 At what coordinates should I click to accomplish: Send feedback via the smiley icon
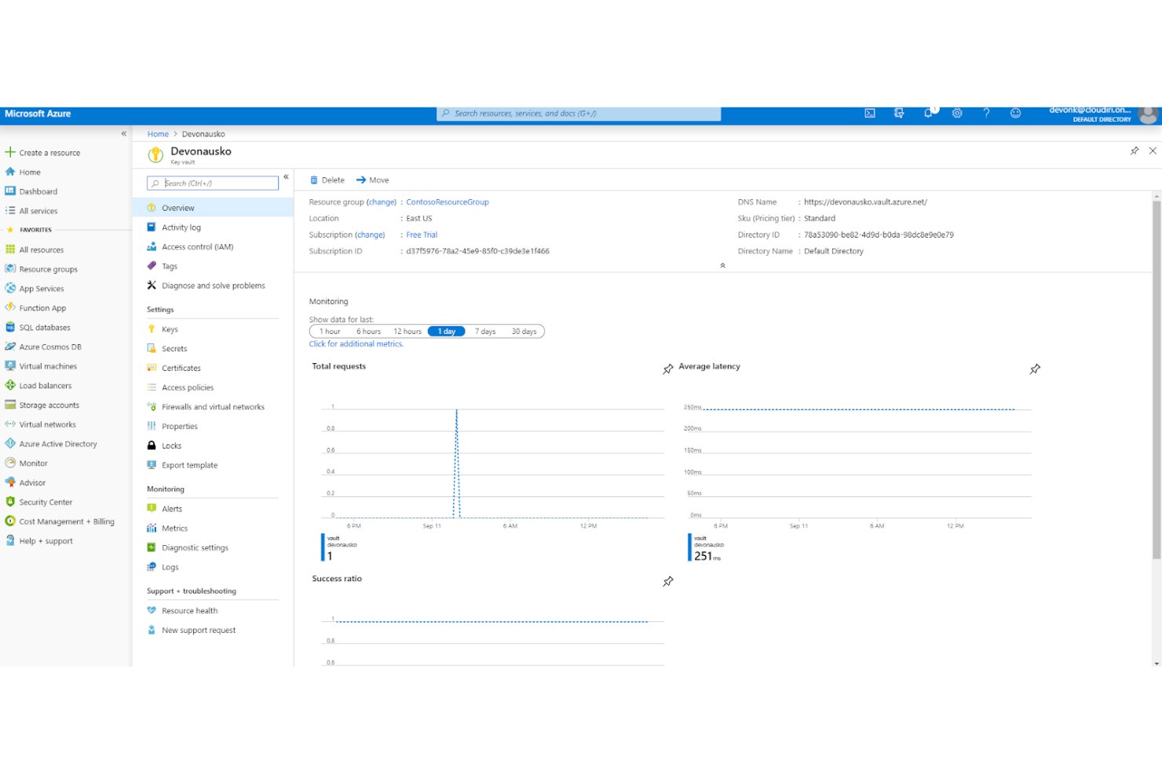point(1015,113)
